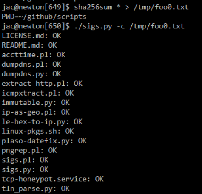This screenshot has width=202, height=194.
Task: Select the icmpxtract.pl result line
Action: (38, 93)
